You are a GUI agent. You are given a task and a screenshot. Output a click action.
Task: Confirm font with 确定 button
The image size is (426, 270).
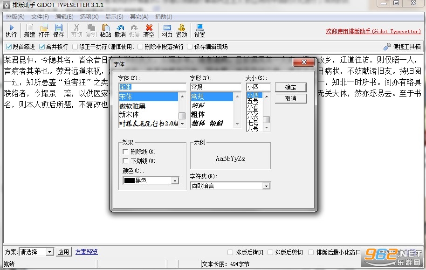(x=290, y=87)
